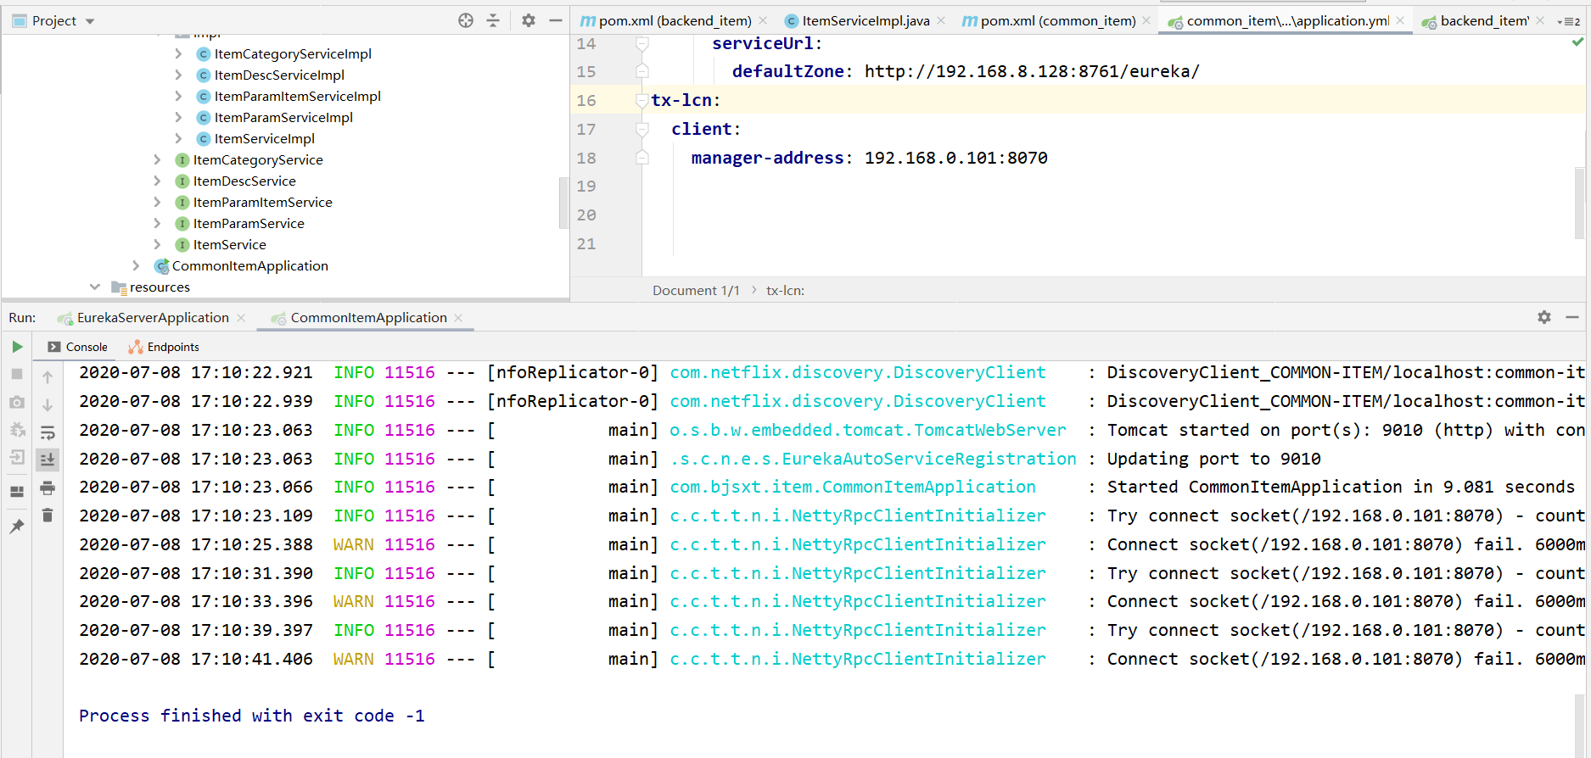Select ItemDescService in the Project tree
The width and height of the screenshot is (1591, 758).
pyautogui.click(x=244, y=181)
